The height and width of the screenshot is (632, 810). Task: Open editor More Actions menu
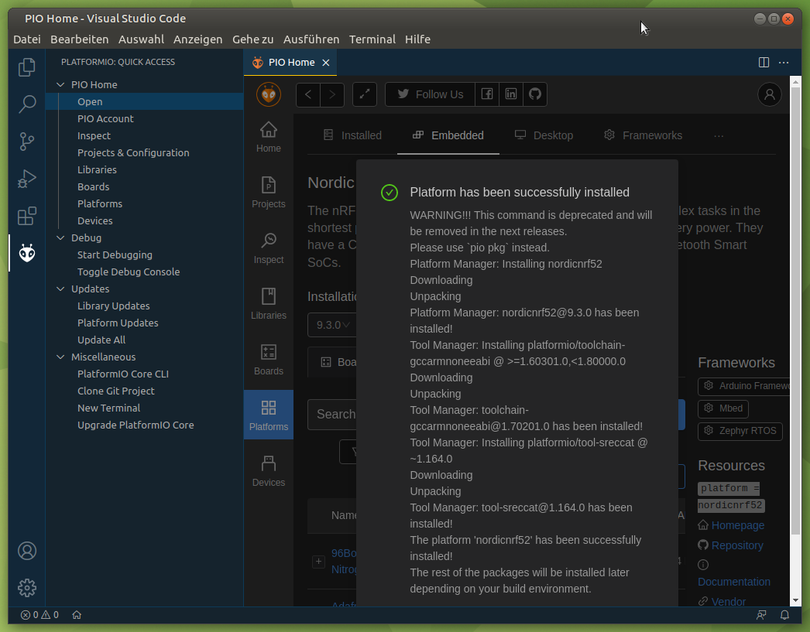pyautogui.click(x=784, y=63)
